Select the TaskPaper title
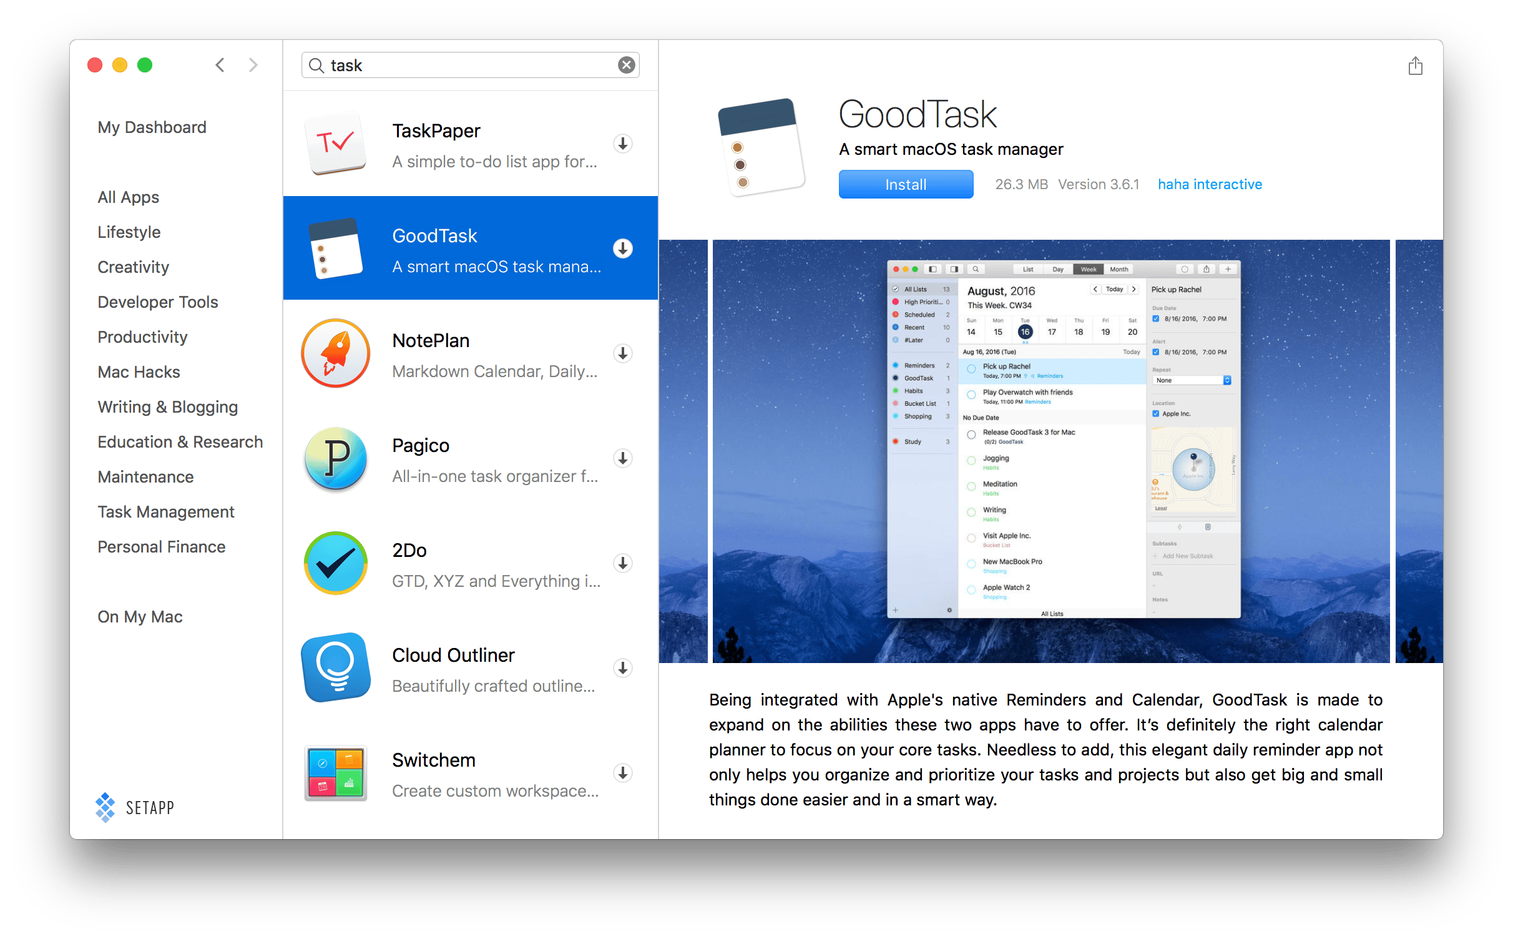 (436, 131)
